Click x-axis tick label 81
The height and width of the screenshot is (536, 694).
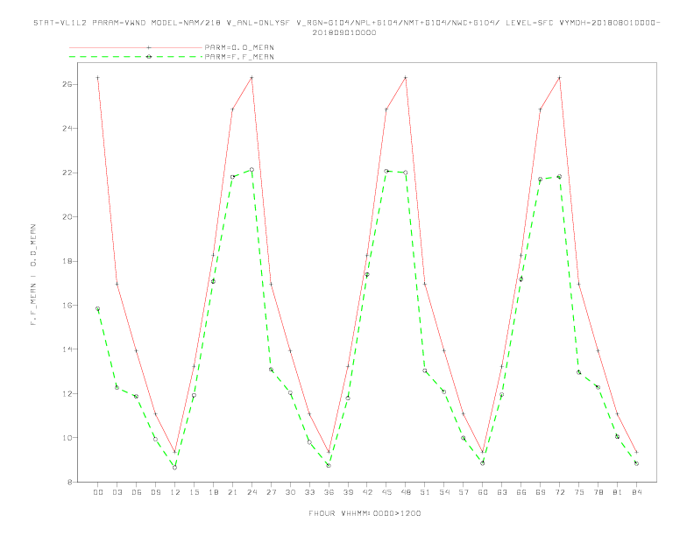618,492
